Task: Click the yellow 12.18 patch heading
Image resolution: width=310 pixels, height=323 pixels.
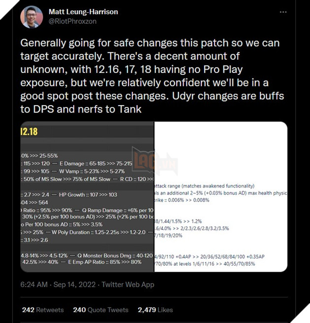Action: coord(29,132)
